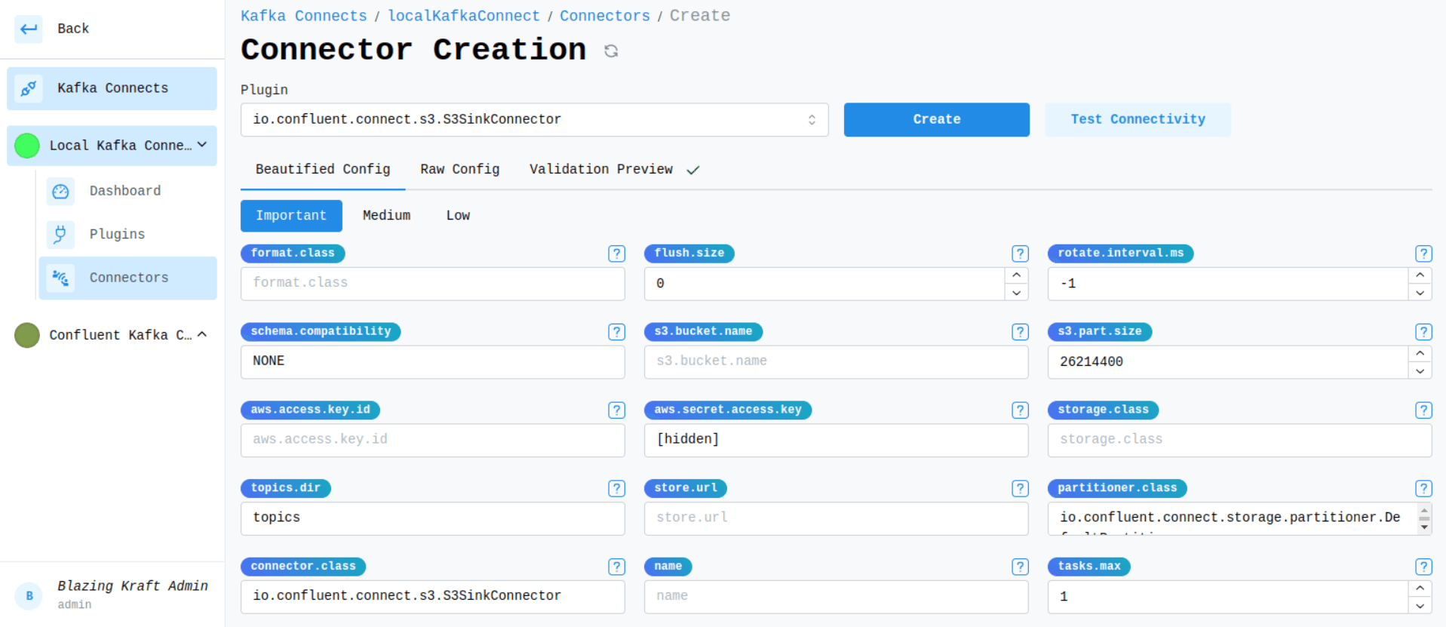Screen dimensions: 1446x627
Task: Open help for name field
Action: (1020, 567)
